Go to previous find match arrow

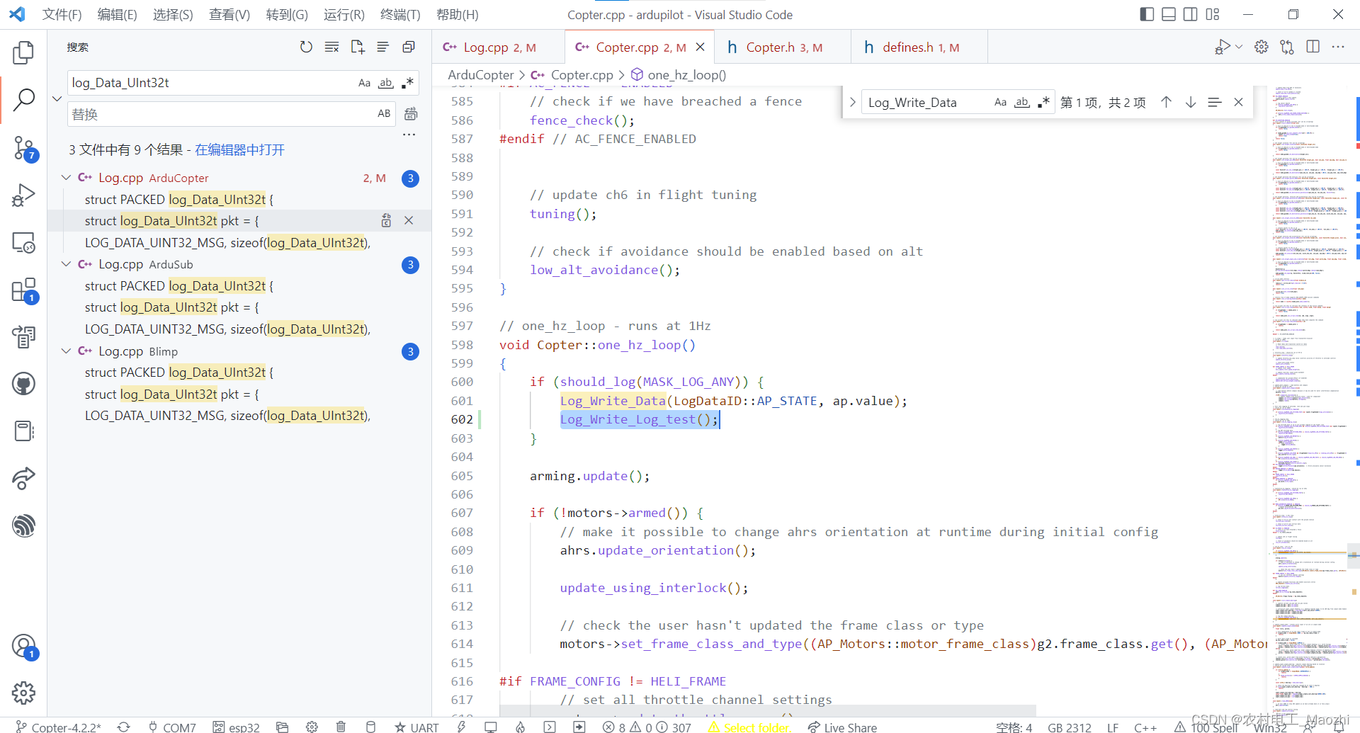tap(1166, 102)
